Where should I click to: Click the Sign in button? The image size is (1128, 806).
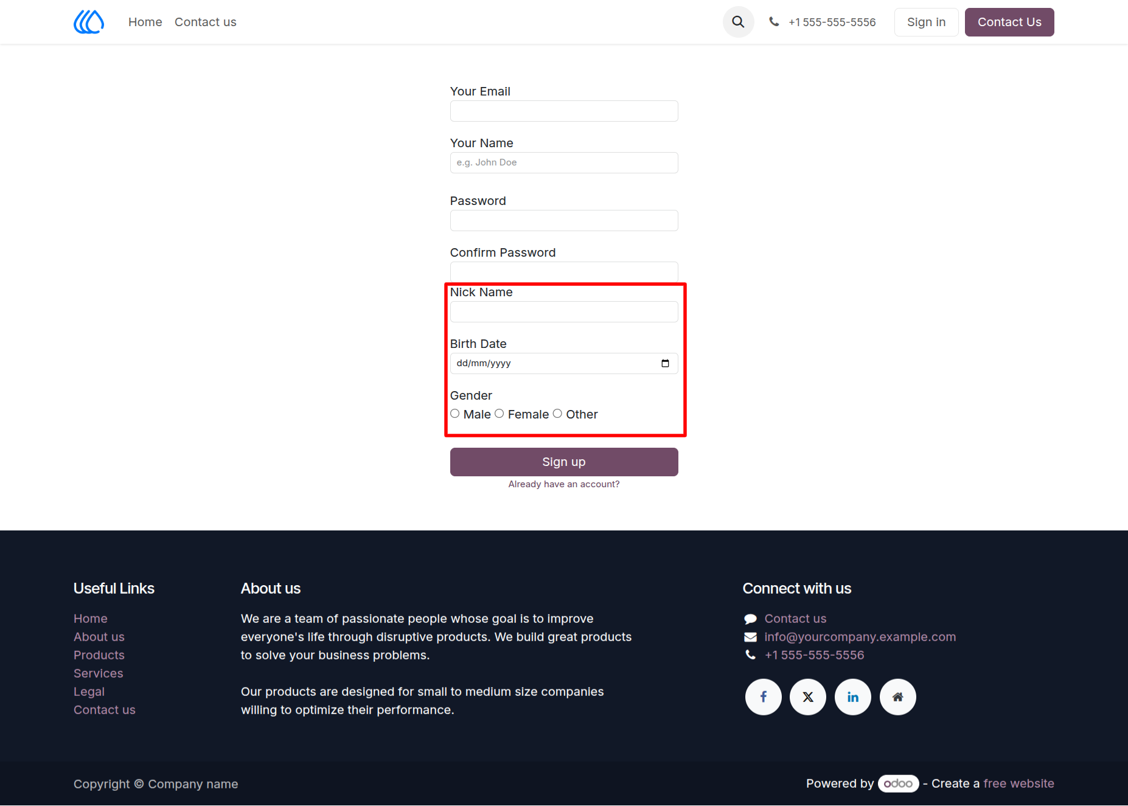click(926, 22)
